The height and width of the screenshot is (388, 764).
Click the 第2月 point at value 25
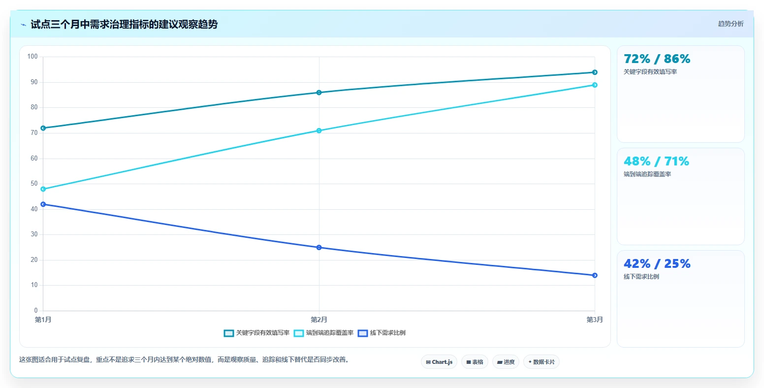(x=319, y=248)
